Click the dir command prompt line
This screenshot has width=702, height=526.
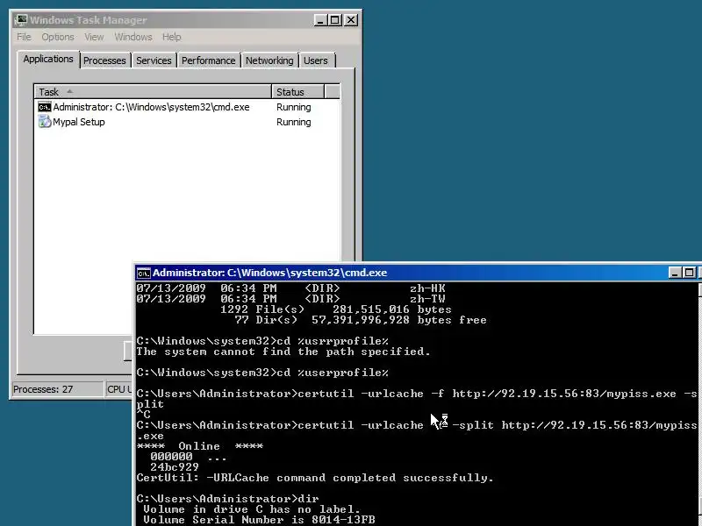[227, 499]
